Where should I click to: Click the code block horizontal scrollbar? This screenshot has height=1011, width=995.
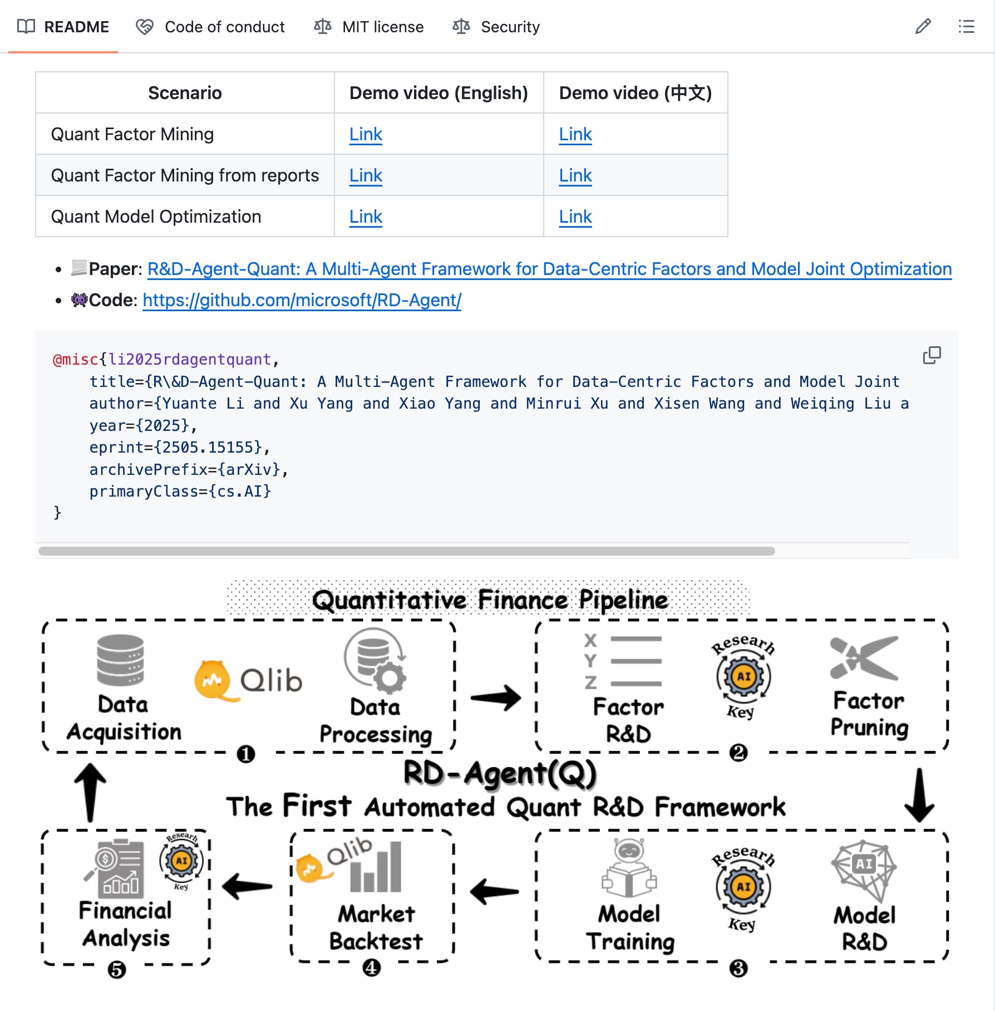click(x=406, y=551)
